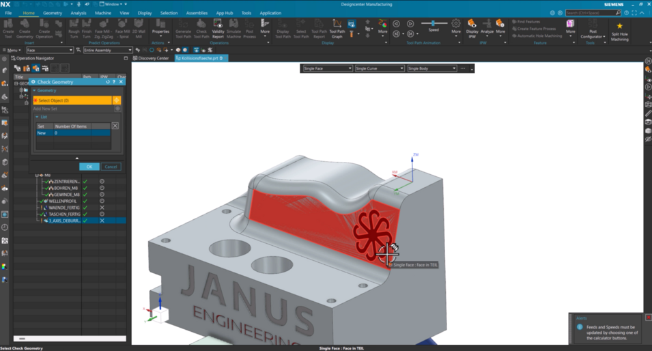Open the Single Curve rule dropdown
Screen dimensions: 652x351
click(x=380, y=68)
